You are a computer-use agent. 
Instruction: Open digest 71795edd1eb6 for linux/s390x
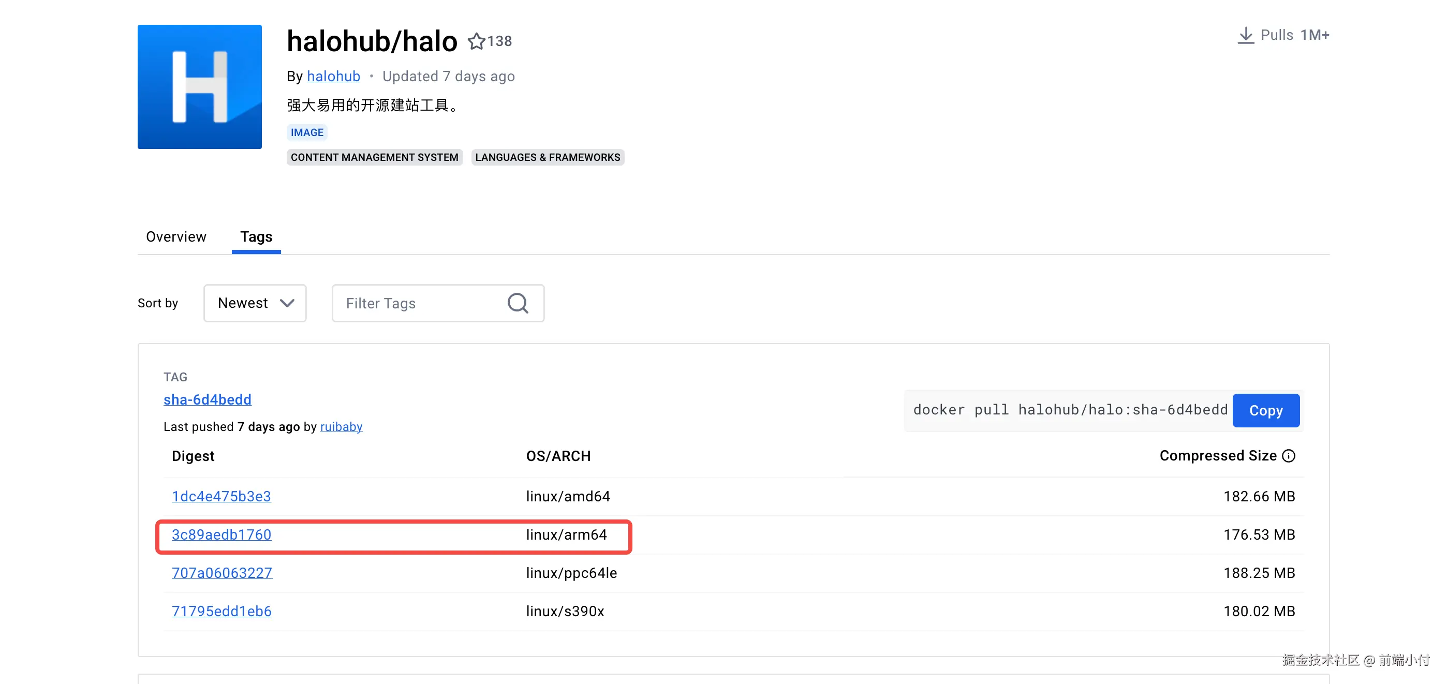[x=222, y=611]
